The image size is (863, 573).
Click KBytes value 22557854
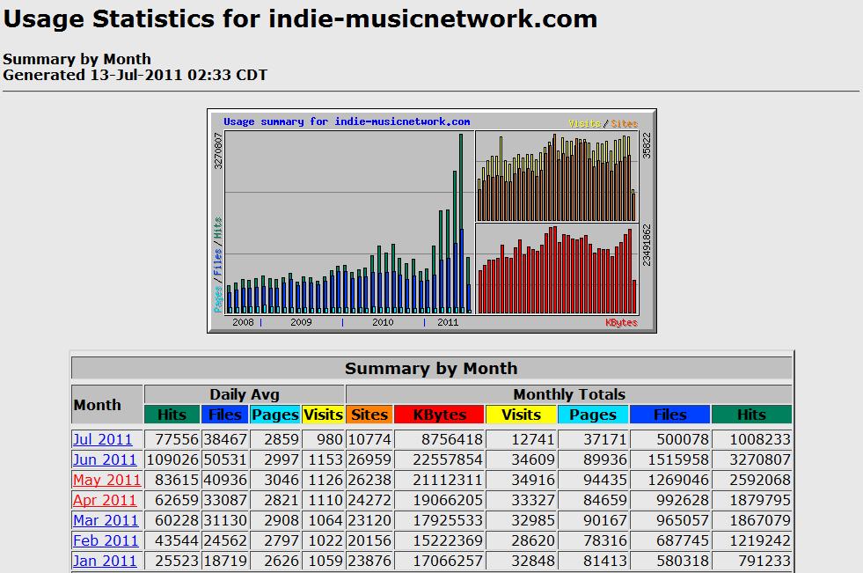448,459
